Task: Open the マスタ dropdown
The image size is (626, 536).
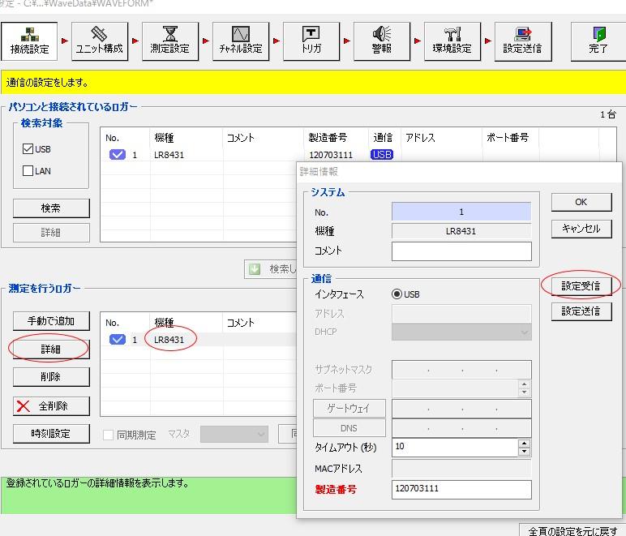Action: pyautogui.click(x=234, y=434)
